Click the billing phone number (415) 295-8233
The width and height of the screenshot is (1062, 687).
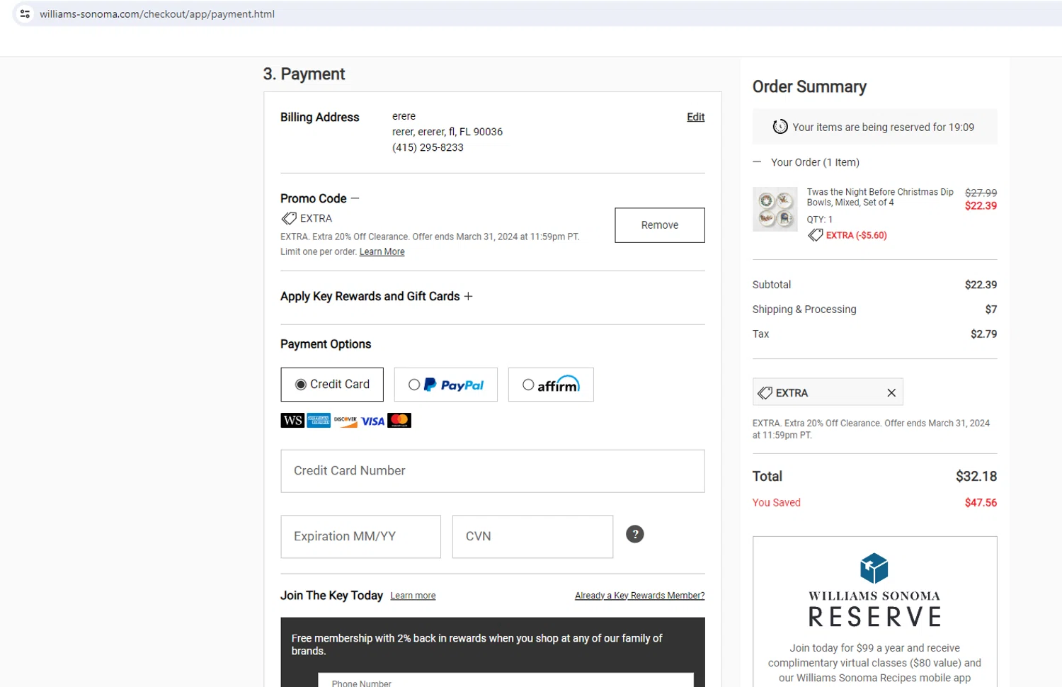(x=428, y=147)
